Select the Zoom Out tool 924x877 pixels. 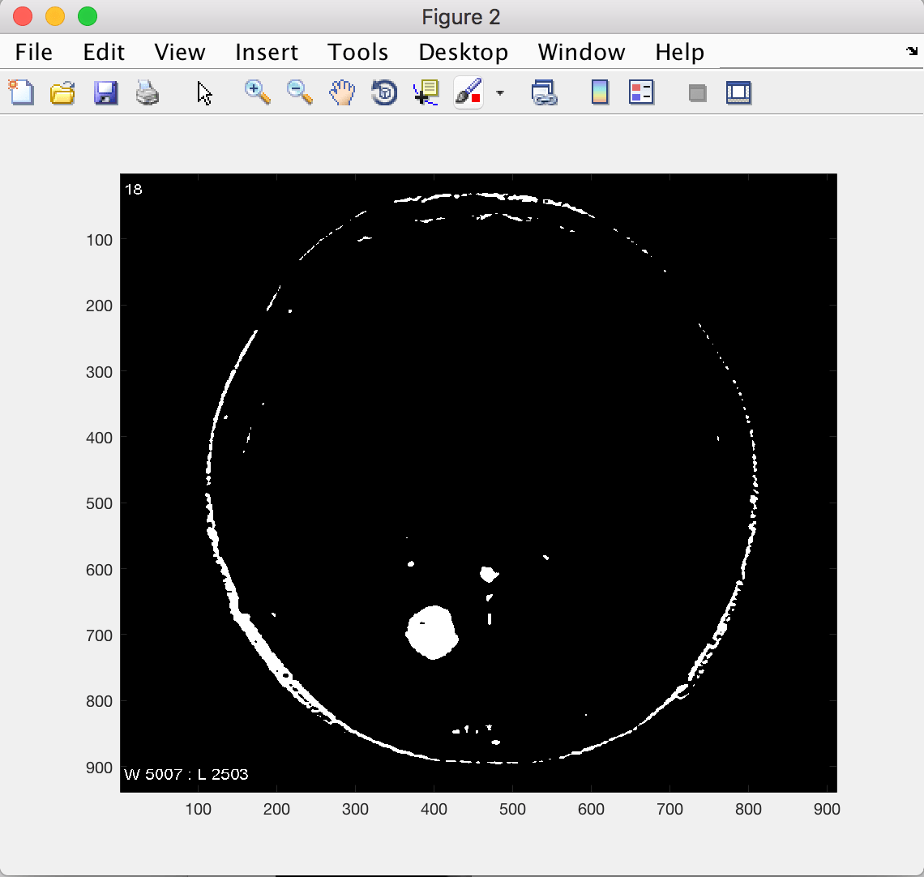coord(298,92)
